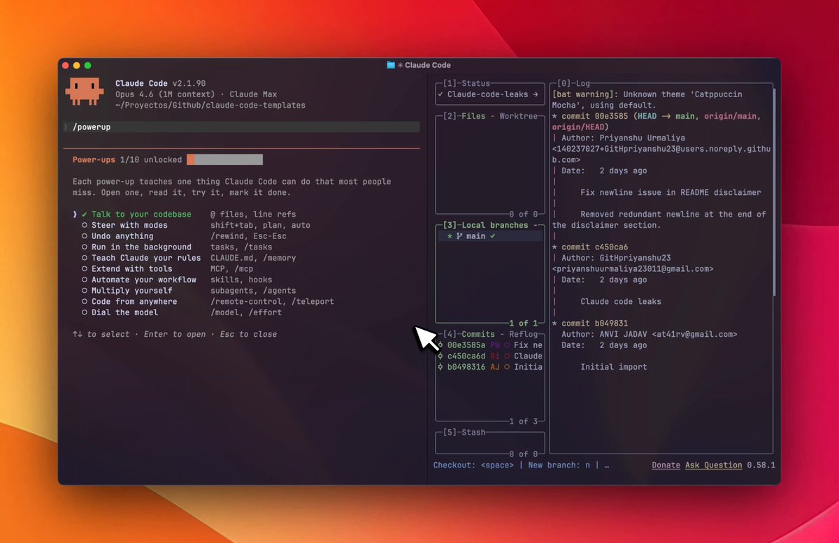This screenshot has height=543, width=839.
Task: Click the Checkout: <space> keybinding hint
Action: pos(473,465)
